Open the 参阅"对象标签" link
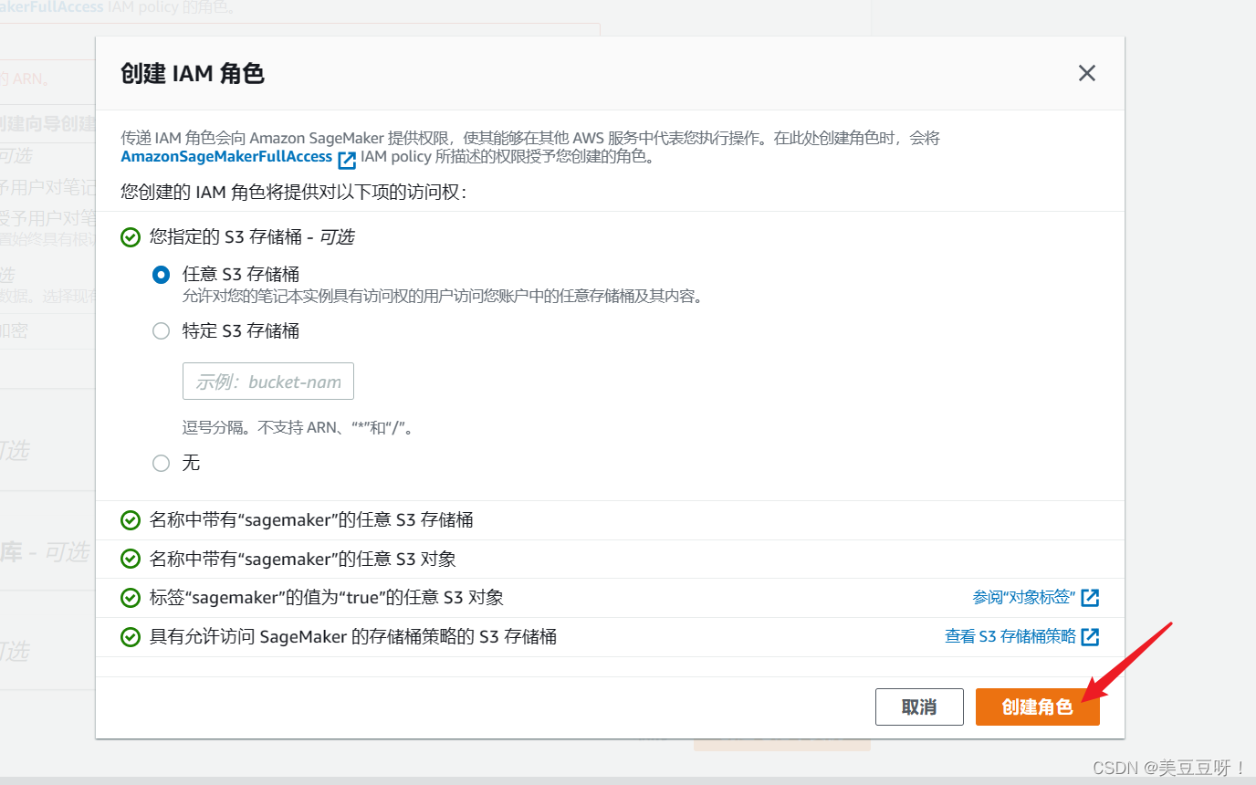Viewport: 1256px width, 785px height. [x=1023, y=597]
